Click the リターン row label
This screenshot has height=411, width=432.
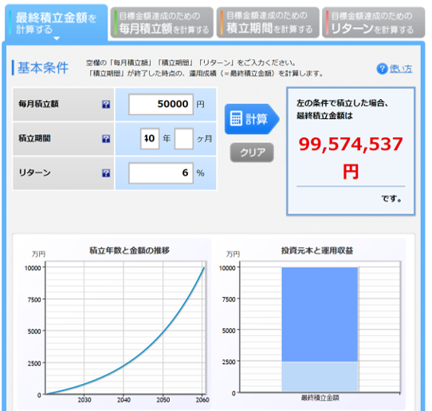click(x=34, y=172)
